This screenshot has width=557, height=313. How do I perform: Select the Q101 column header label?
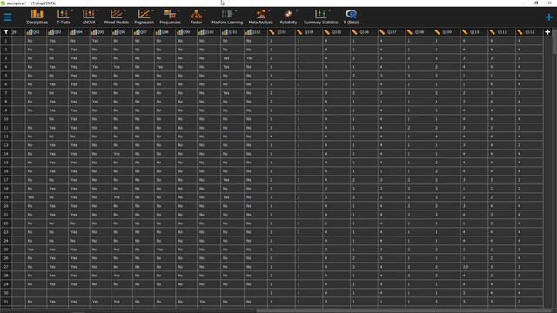[x=232, y=32]
